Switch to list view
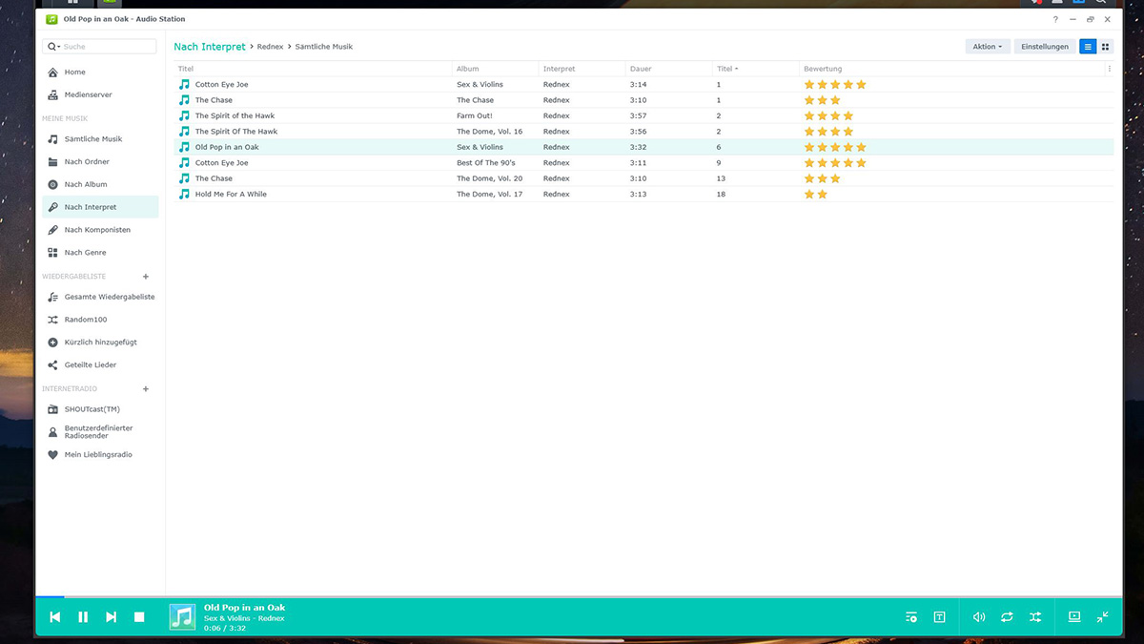This screenshot has height=644, width=1144. [1088, 46]
